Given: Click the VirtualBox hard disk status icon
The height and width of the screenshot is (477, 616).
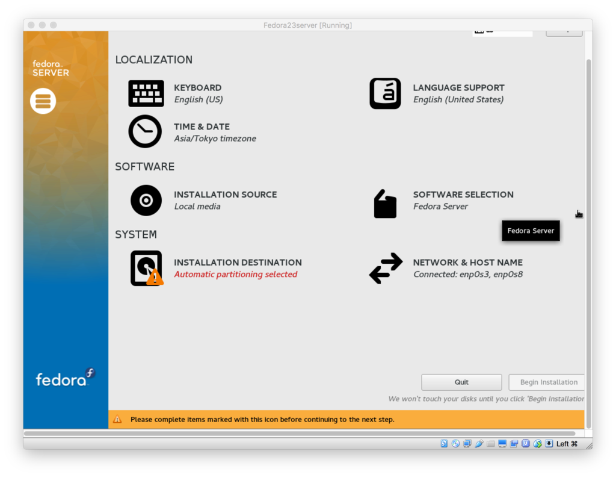Looking at the screenshot, I should [444, 444].
